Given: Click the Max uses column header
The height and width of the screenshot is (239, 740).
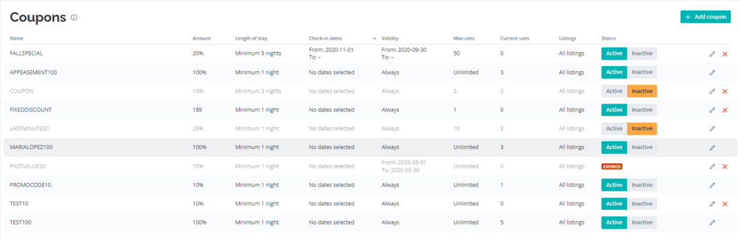Looking at the screenshot, I should pos(463,38).
